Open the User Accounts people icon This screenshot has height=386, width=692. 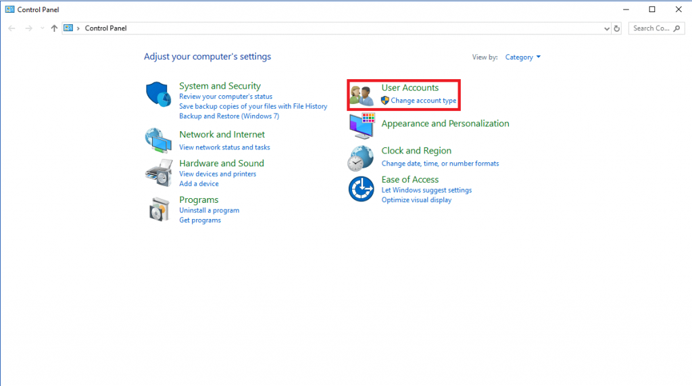click(x=362, y=95)
